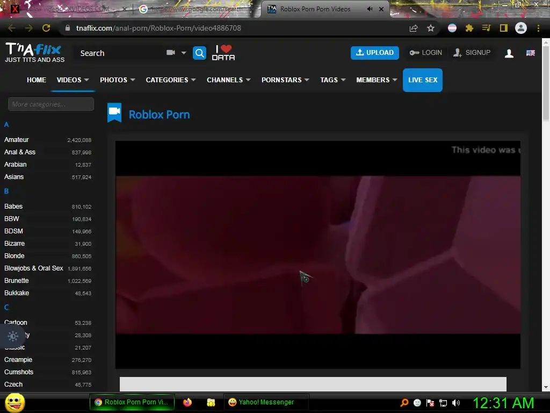Screen dimensions: 550x413
Task: Open the search type camera dropdown
Action: click(x=176, y=53)
